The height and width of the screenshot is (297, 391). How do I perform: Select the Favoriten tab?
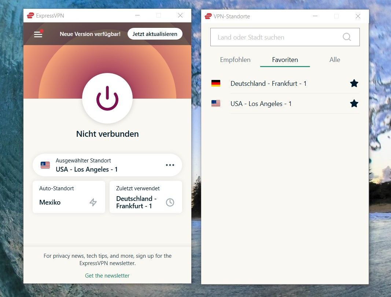pyautogui.click(x=285, y=60)
